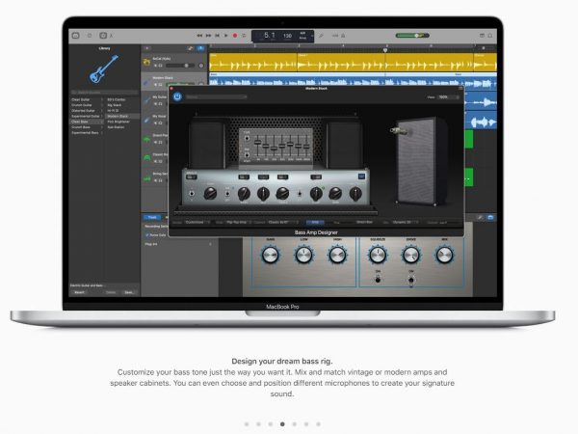The height and width of the screenshot is (434, 578).
Task: Open the Mic type dropdown
Action: 405,222
